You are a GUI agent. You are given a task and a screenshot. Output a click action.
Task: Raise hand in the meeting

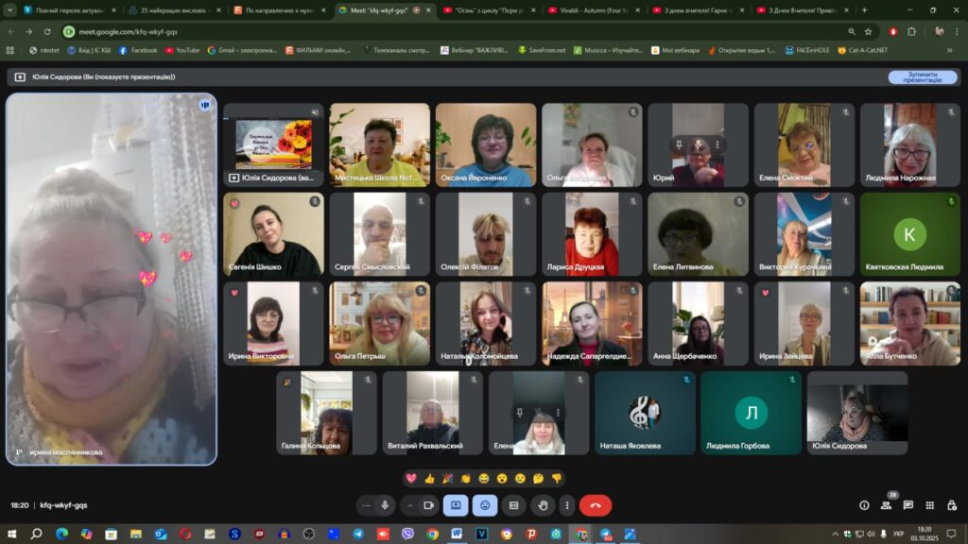(x=542, y=505)
